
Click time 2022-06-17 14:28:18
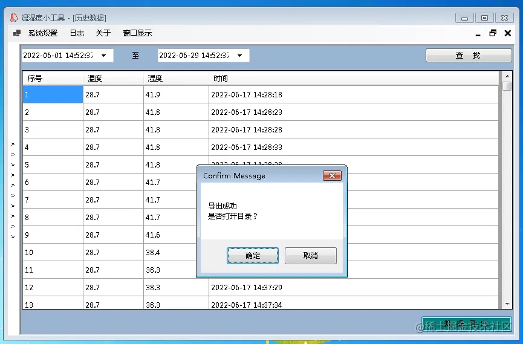point(247,95)
